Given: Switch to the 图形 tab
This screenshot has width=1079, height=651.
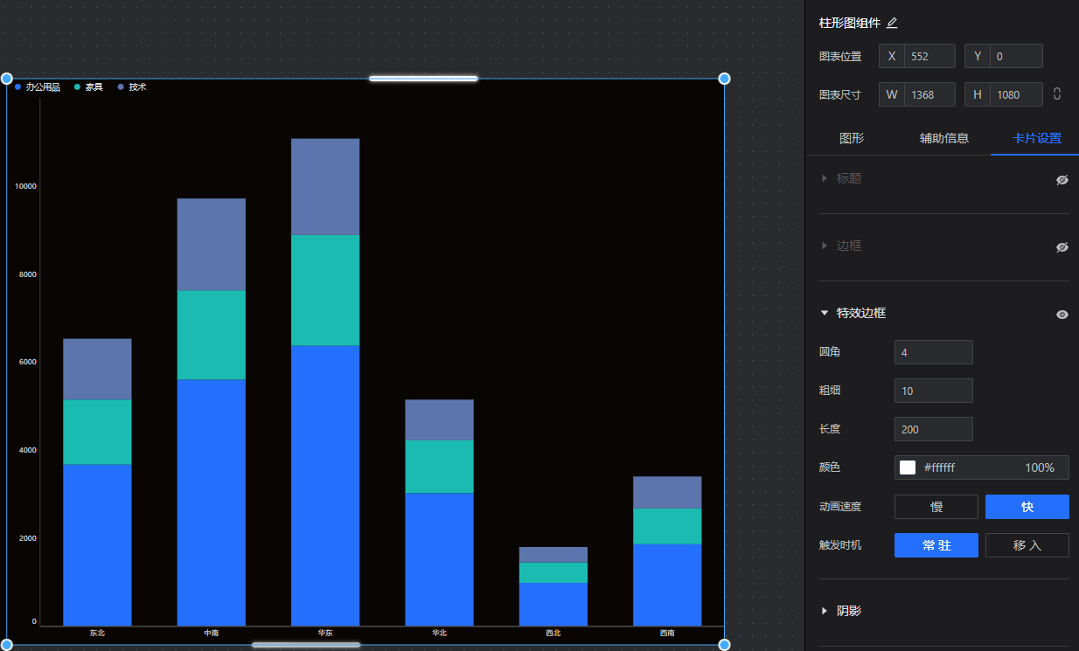Looking at the screenshot, I should tap(851, 138).
